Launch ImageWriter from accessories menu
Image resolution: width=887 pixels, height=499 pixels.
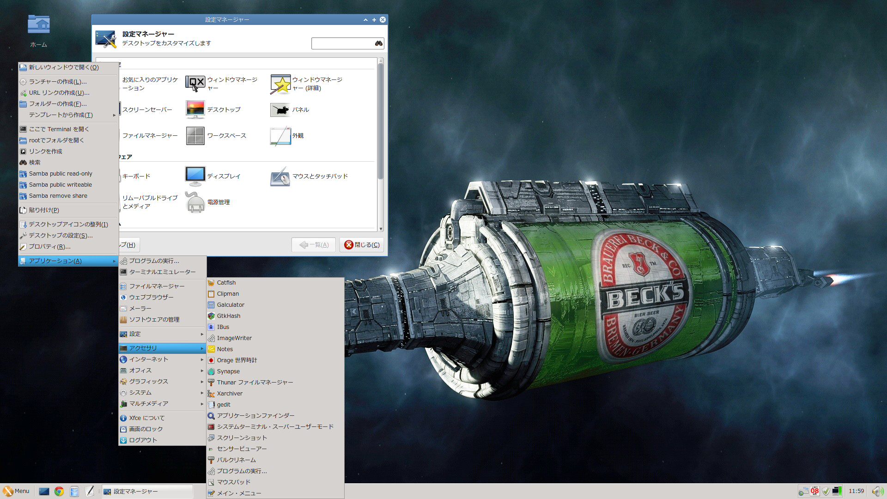click(275, 338)
